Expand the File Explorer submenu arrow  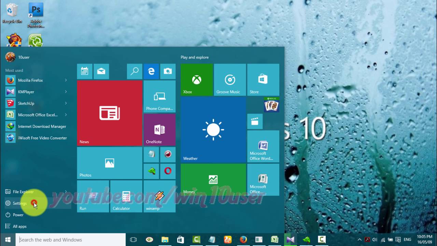point(66,192)
